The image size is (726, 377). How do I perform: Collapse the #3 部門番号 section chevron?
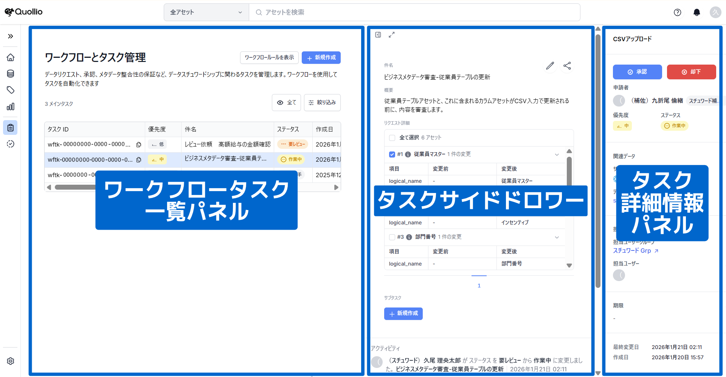pyautogui.click(x=557, y=237)
